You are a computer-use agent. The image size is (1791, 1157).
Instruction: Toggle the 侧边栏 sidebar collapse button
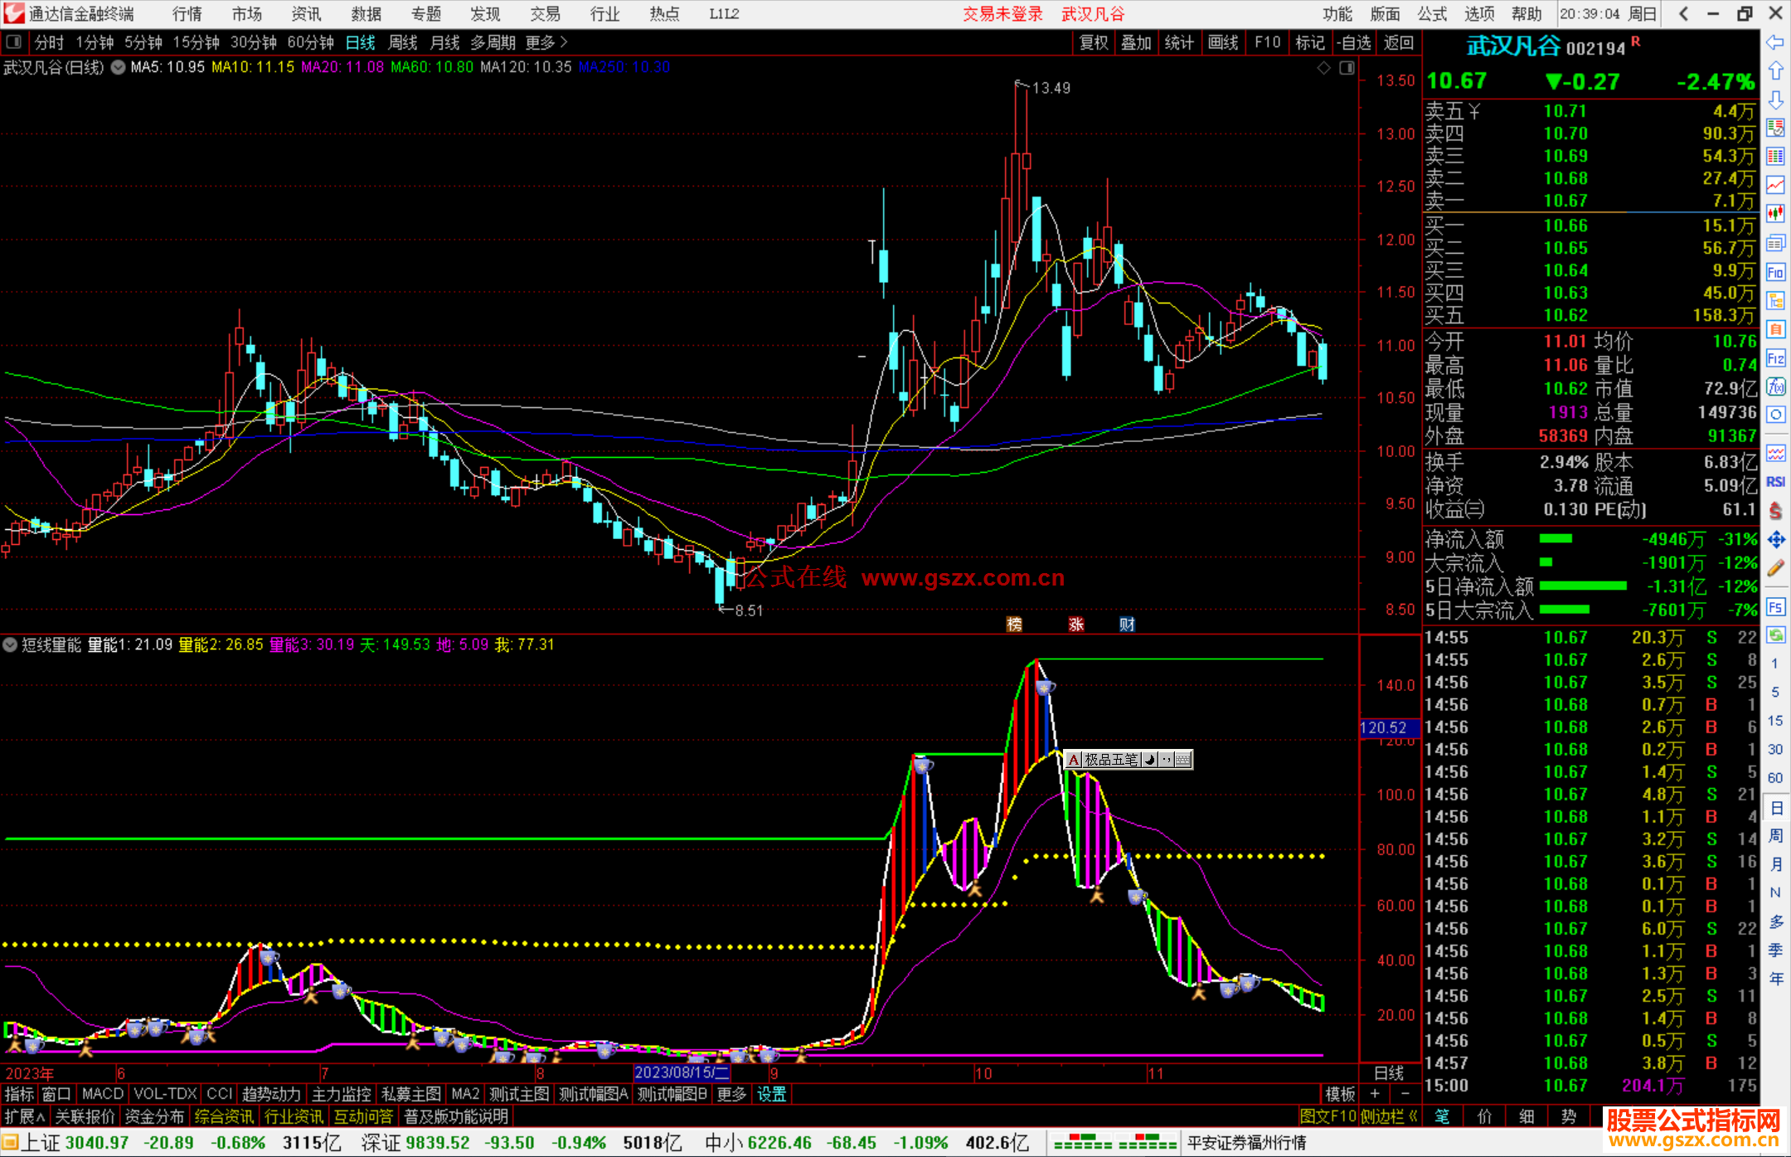click(1389, 1116)
